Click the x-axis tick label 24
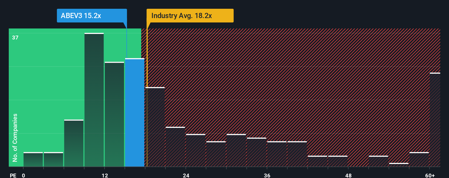 click(x=186, y=175)
